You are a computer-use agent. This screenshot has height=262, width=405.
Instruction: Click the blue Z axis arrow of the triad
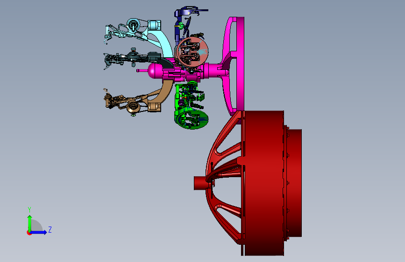(39, 232)
